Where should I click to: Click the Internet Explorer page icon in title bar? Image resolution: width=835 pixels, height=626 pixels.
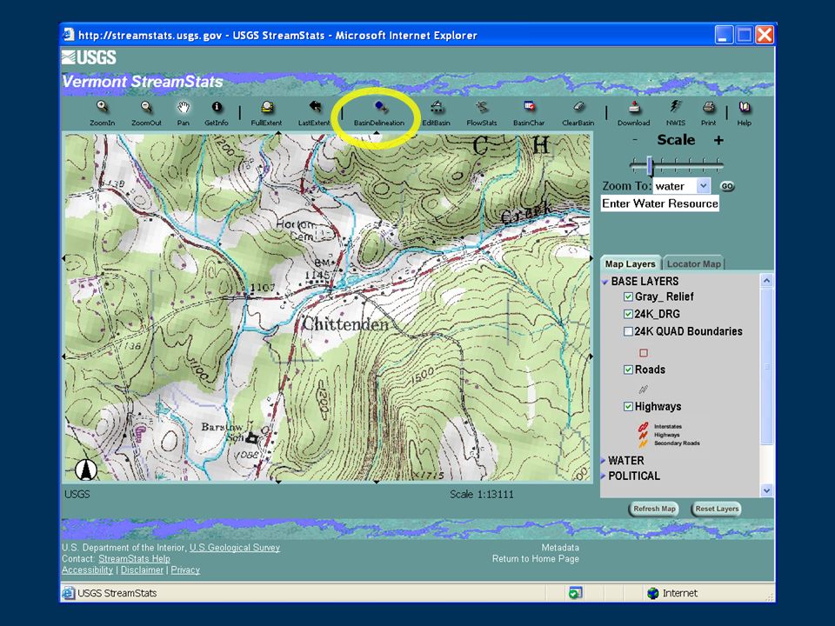pyautogui.click(x=69, y=35)
